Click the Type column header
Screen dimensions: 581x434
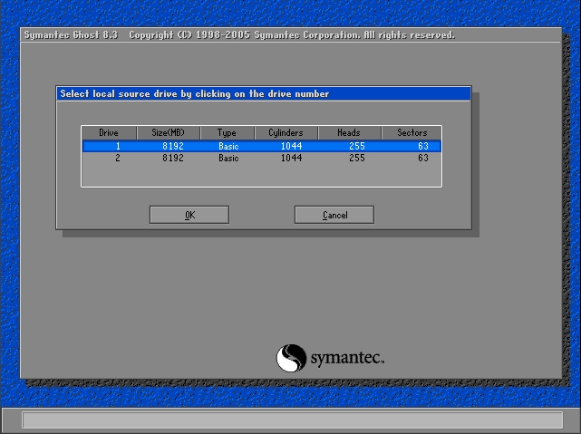[228, 132]
